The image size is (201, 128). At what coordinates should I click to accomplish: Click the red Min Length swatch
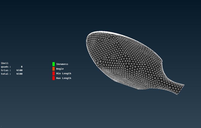[x=54, y=73]
